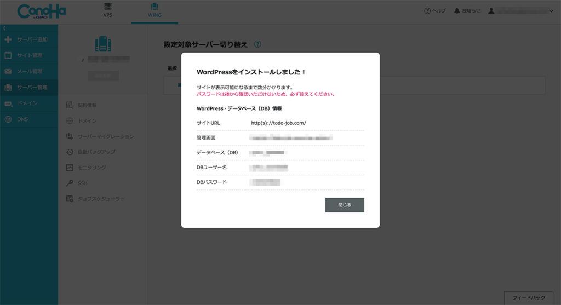561x305 pixels.
Task: Click the blurred button under server name
Action: click(x=104, y=76)
